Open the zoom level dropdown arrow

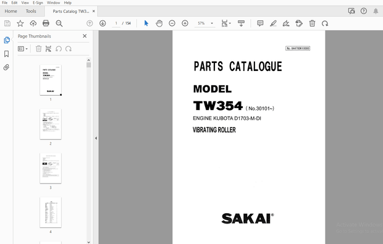coord(212,23)
